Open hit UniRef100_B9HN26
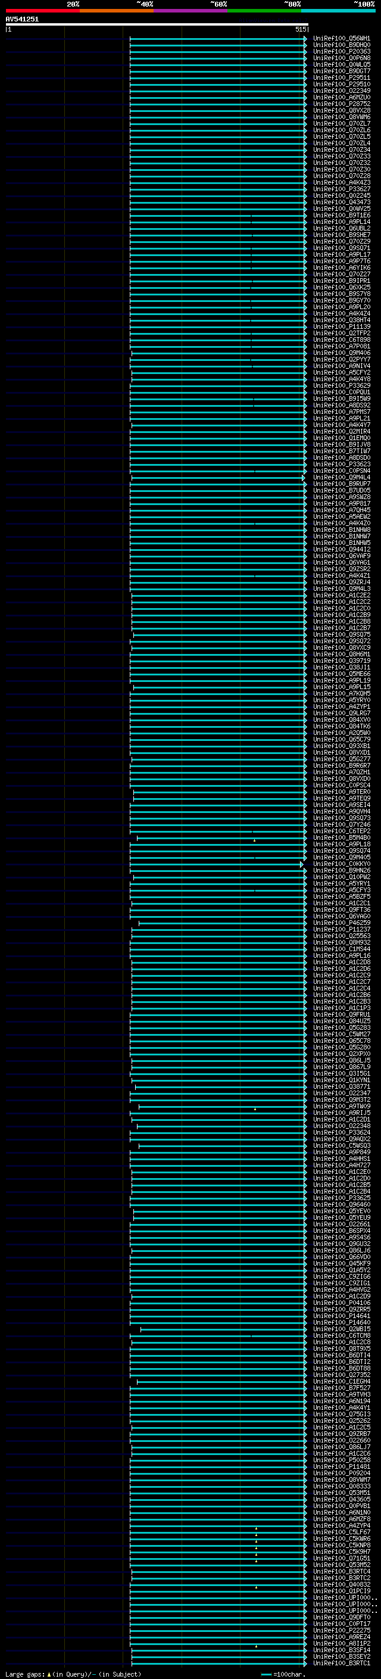 point(342,870)
